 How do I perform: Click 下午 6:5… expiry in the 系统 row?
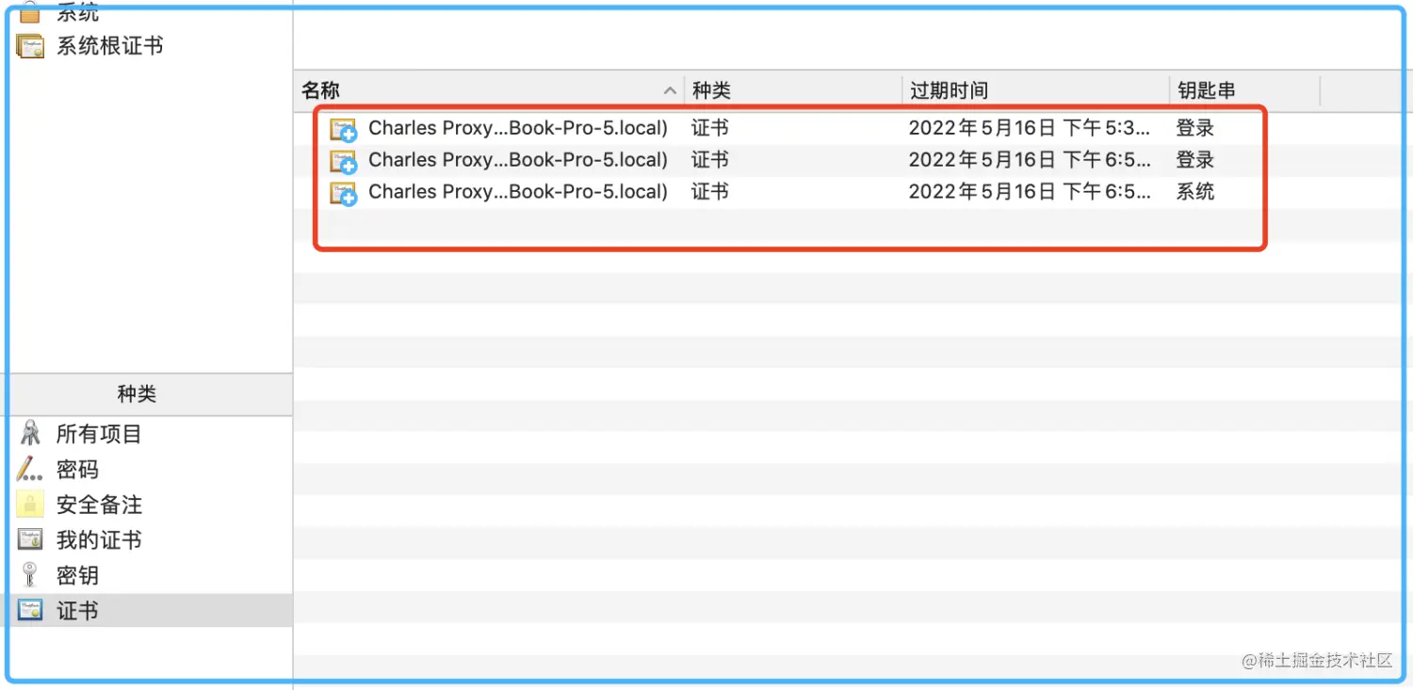[1030, 192]
